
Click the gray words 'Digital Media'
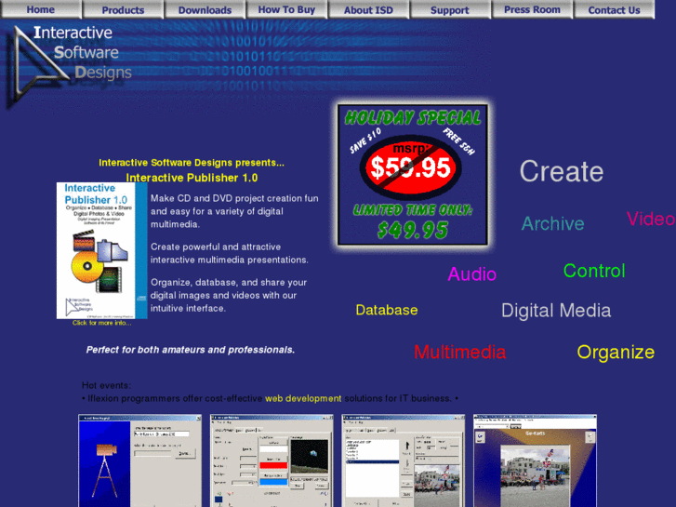556,311
